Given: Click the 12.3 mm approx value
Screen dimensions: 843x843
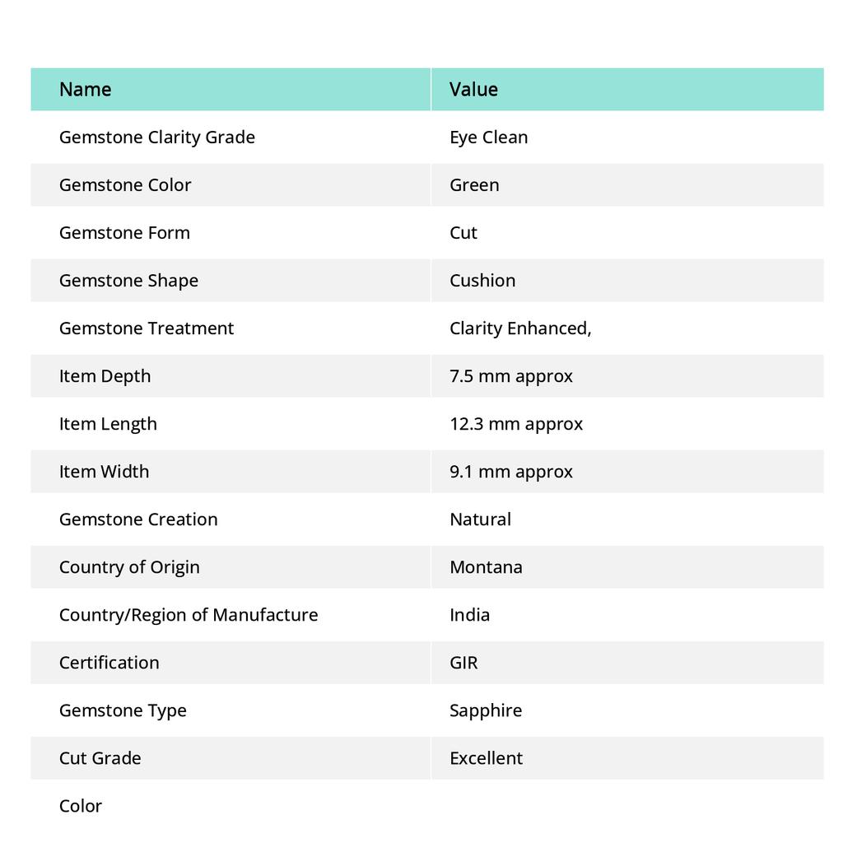Looking at the screenshot, I should [516, 424].
